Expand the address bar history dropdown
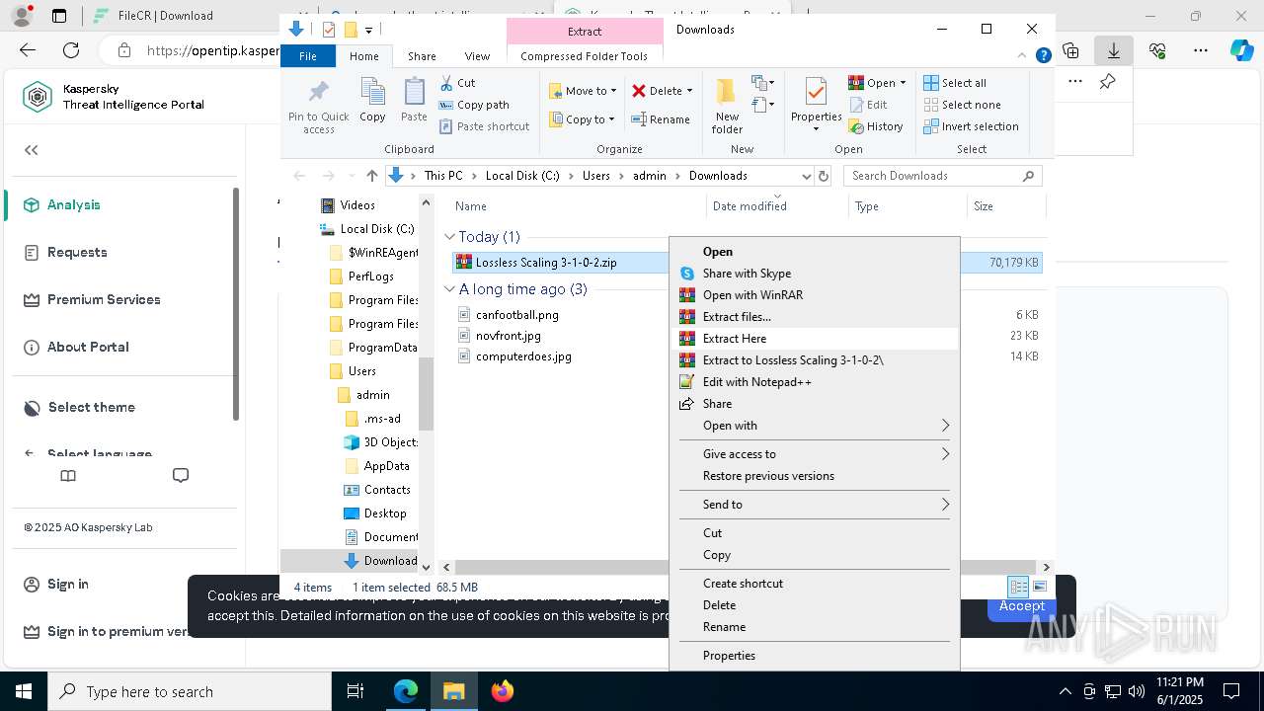This screenshot has height=711, width=1264. point(805,176)
